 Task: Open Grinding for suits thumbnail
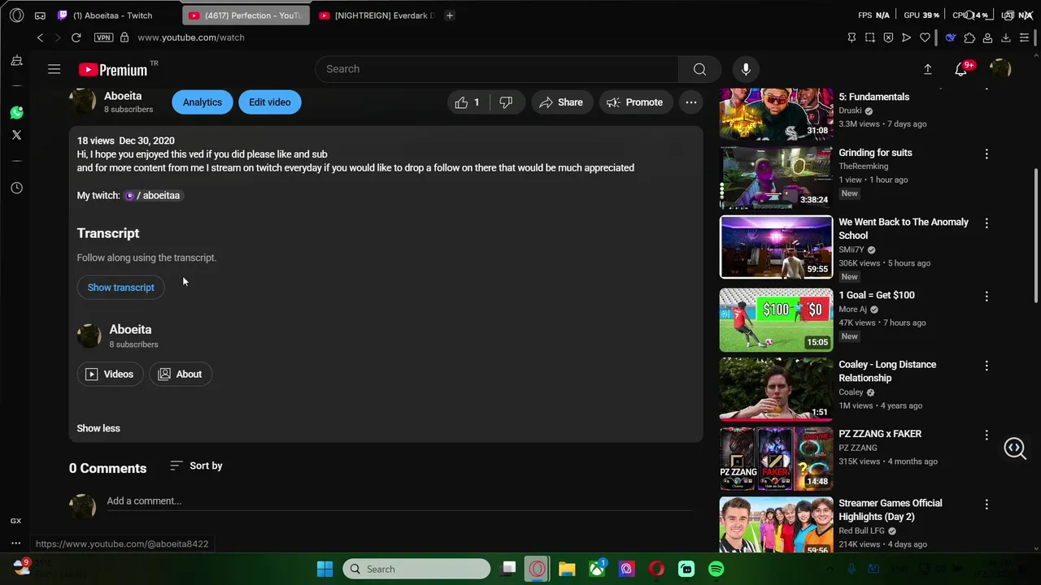tap(776, 177)
